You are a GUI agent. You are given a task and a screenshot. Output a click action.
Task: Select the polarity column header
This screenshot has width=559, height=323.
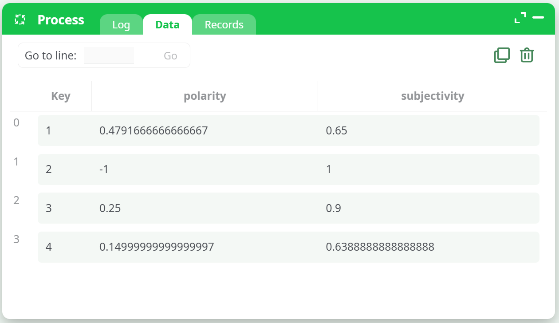pyautogui.click(x=205, y=95)
